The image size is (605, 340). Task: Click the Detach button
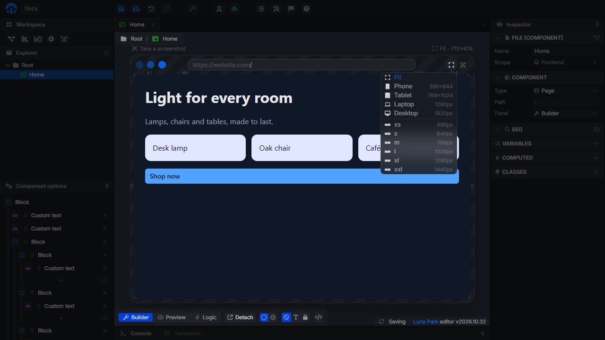pyautogui.click(x=240, y=317)
